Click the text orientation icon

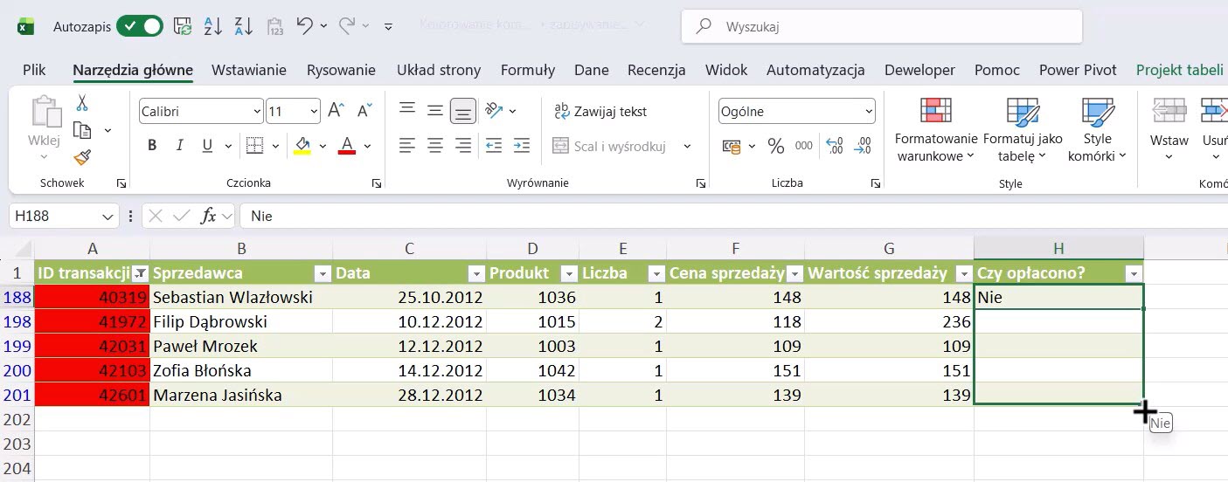[494, 111]
